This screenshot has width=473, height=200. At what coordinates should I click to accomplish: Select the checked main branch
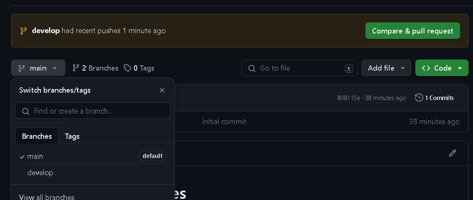click(x=35, y=156)
